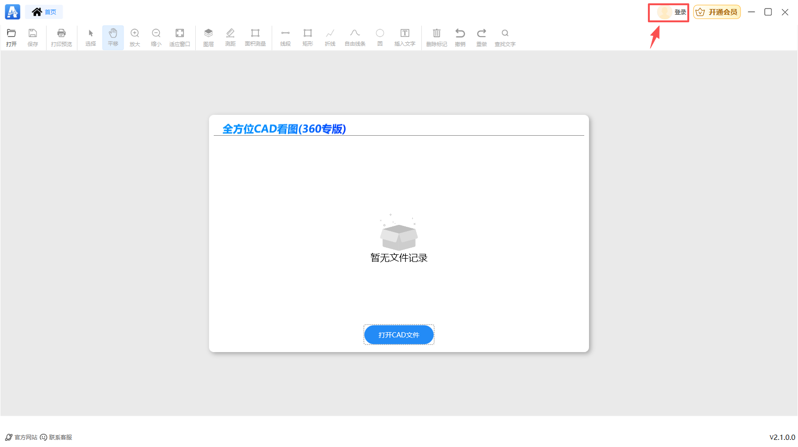Undo with the 撤销 icon
The width and height of the screenshot is (798, 447).
459,37
